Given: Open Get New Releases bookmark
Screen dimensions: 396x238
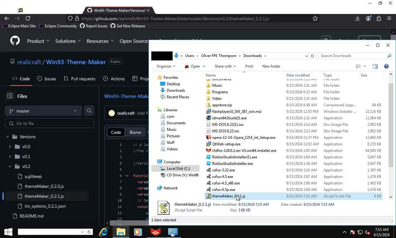Looking at the screenshot, I should pos(128,26).
